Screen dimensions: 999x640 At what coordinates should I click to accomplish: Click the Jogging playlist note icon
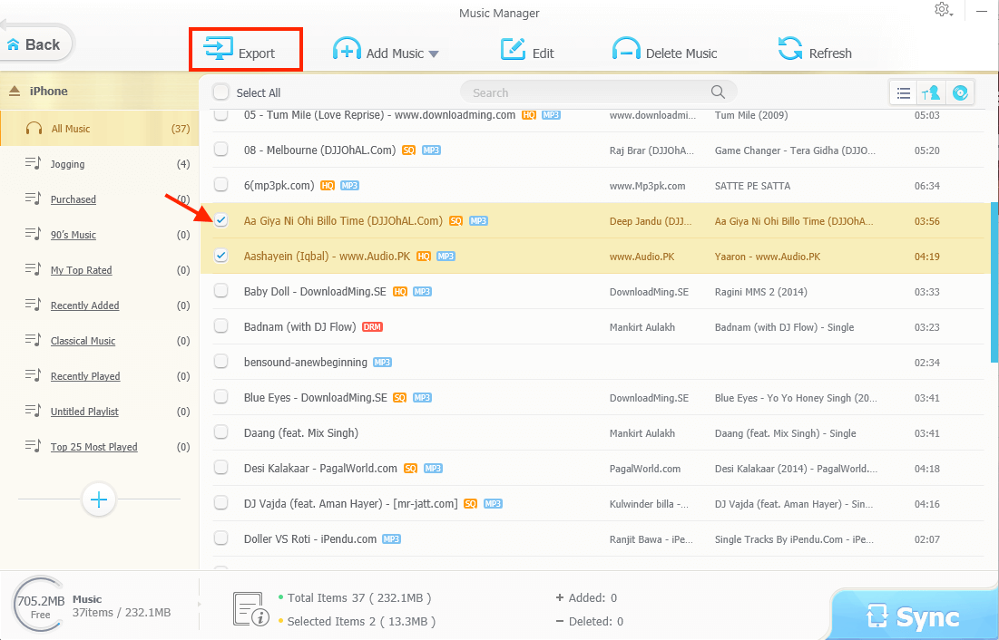click(x=34, y=163)
